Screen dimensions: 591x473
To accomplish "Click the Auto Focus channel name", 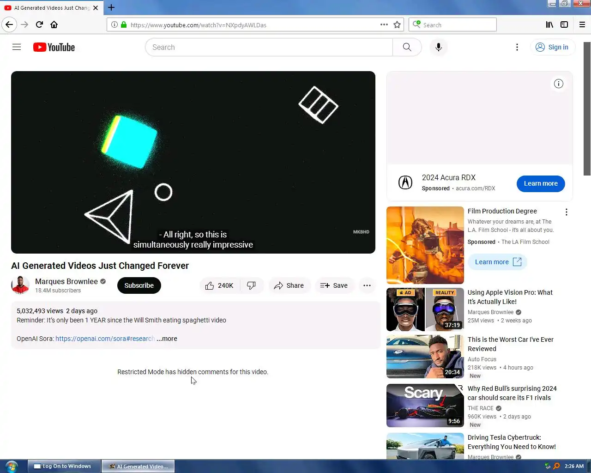I will (482, 359).
